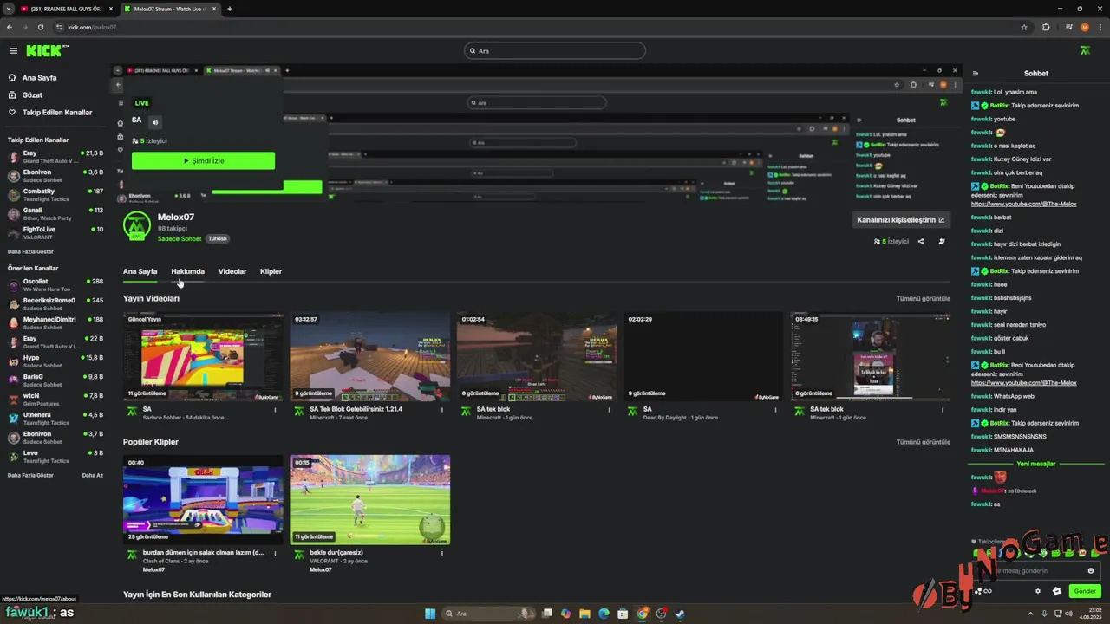
Task: Go back using browser back arrow
Action: pyautogui.click(x=10, y=27)
